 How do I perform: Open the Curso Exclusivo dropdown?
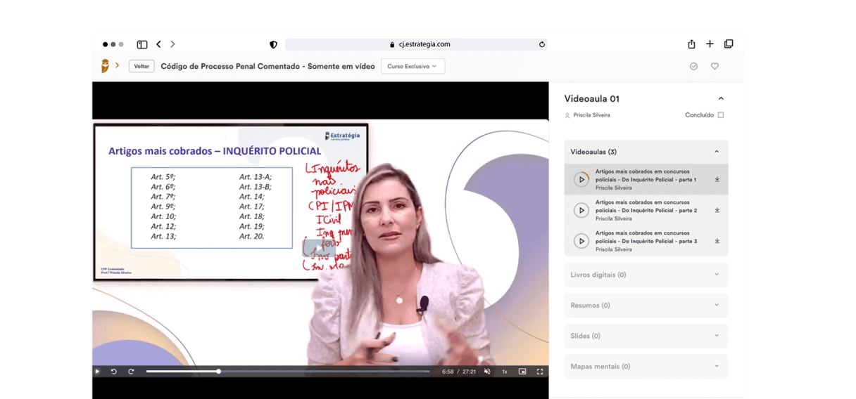(x=413, y=66)
